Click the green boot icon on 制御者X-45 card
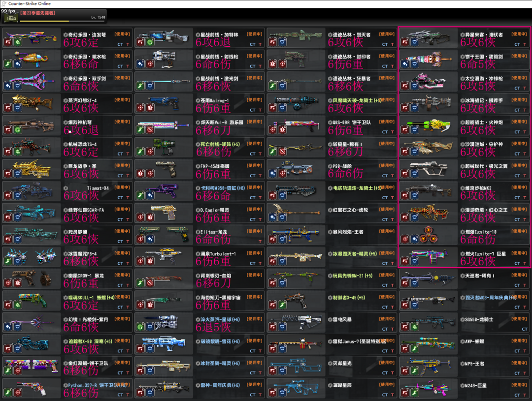This screenshot has width=532, height=401. pyautogui.click(x=282, y=305)
